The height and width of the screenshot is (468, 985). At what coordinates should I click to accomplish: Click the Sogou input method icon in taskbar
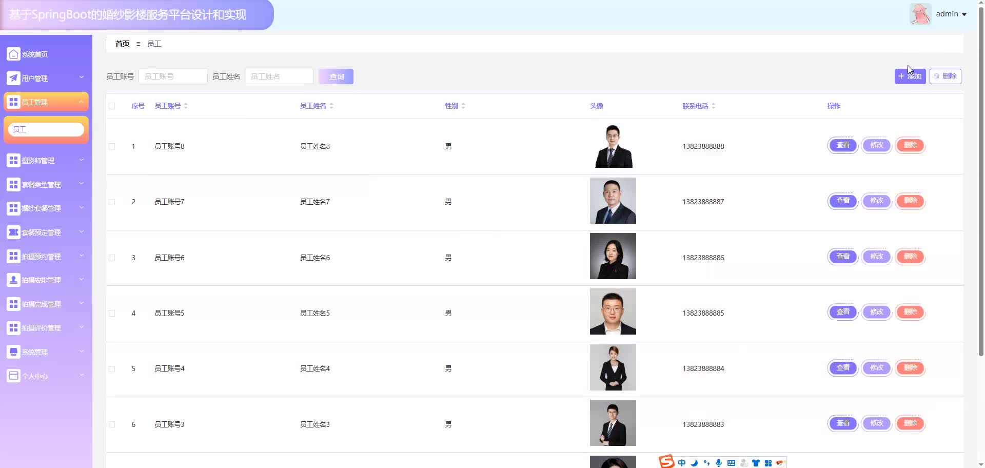(666, 461)
